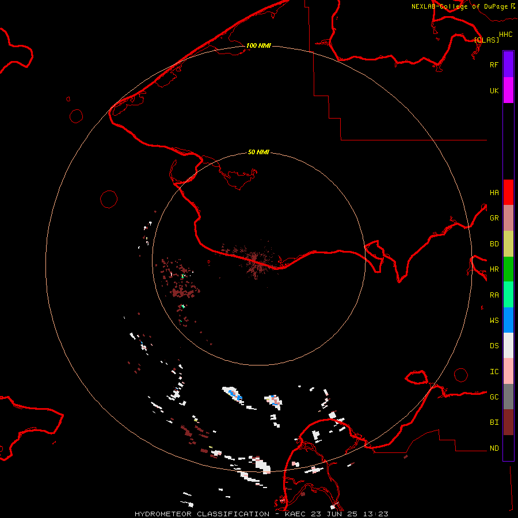Click the RF legend label
The height and width of the screenshot is (518, 518).
494,64
